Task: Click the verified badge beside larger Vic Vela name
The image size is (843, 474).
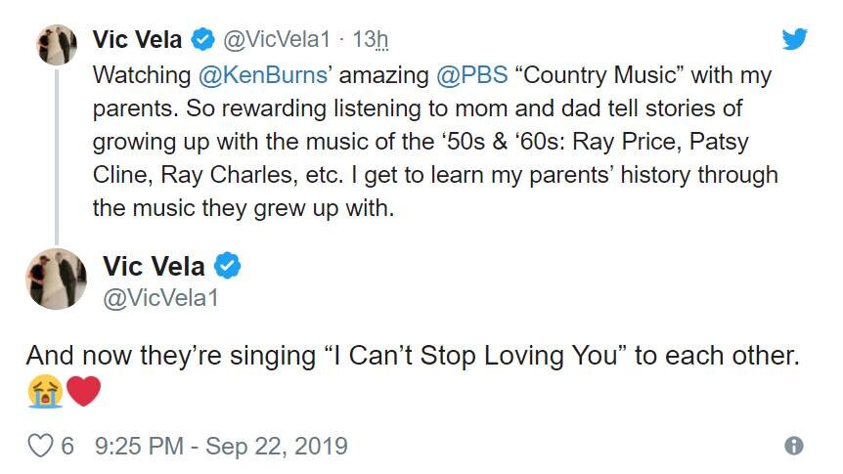Action: [x=228, y=265]
